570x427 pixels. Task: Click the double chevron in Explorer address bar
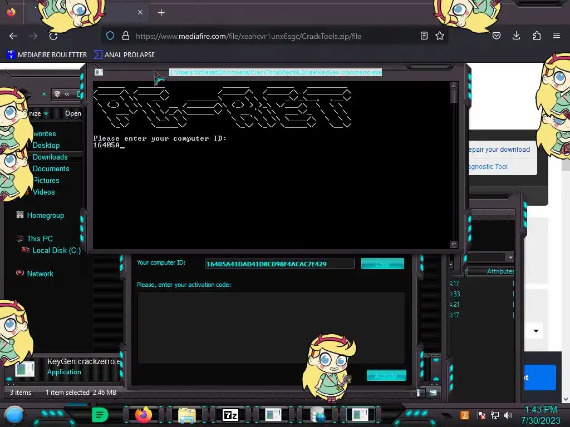67,94
